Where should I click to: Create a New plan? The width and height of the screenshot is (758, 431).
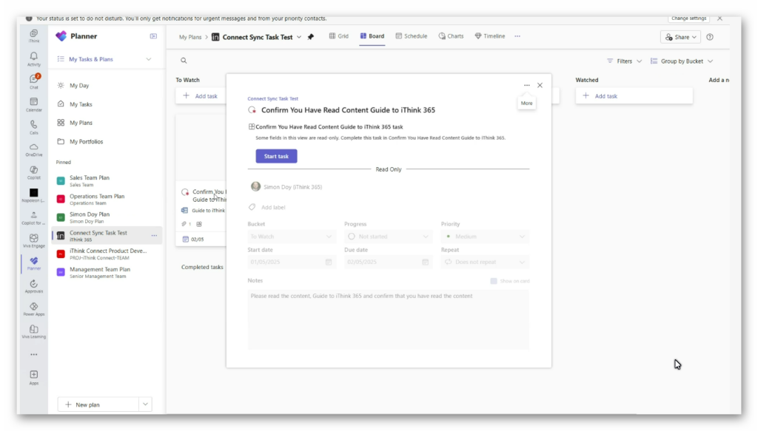tap(98, 404)
